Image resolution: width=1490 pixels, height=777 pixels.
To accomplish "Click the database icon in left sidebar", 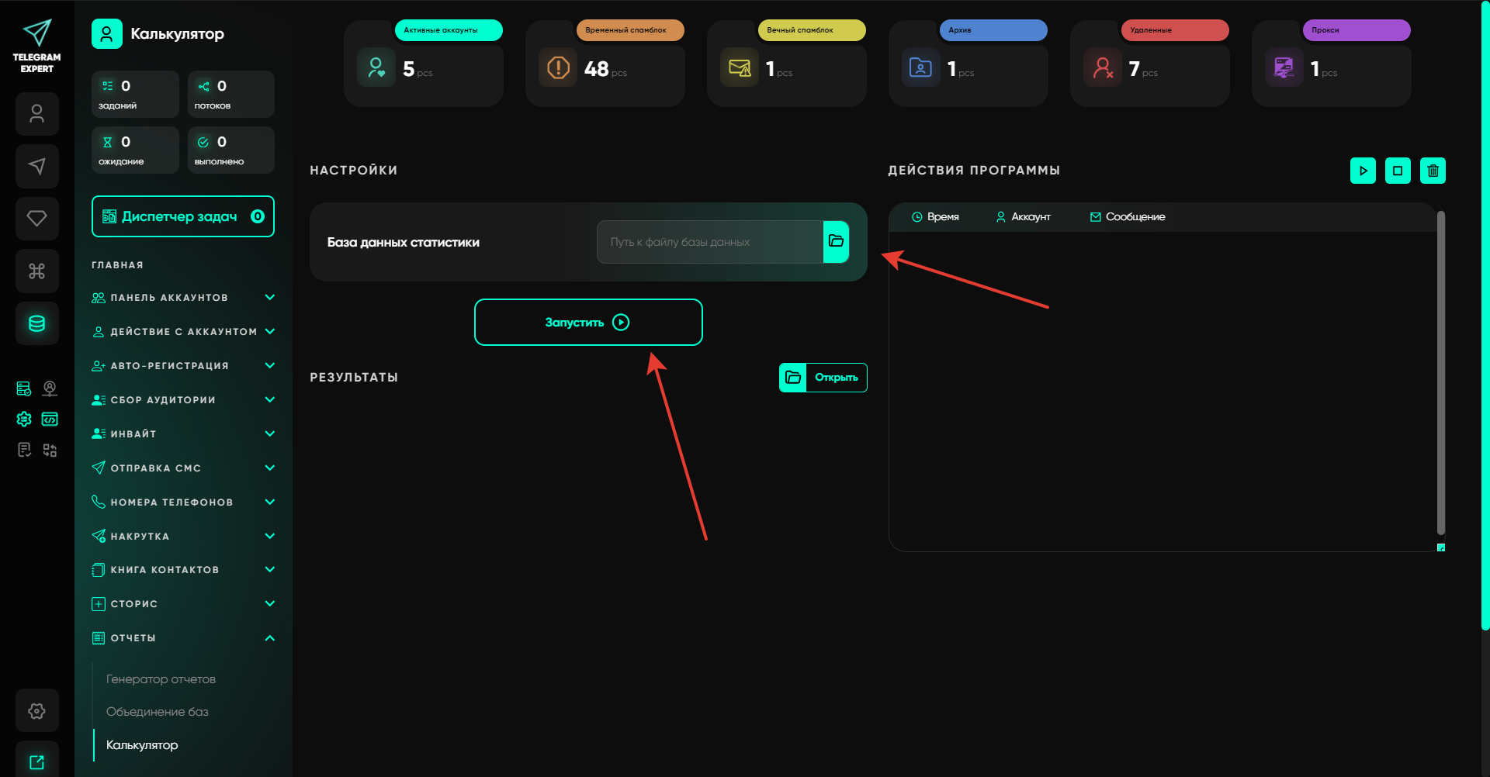I will [x=36, y=323].
